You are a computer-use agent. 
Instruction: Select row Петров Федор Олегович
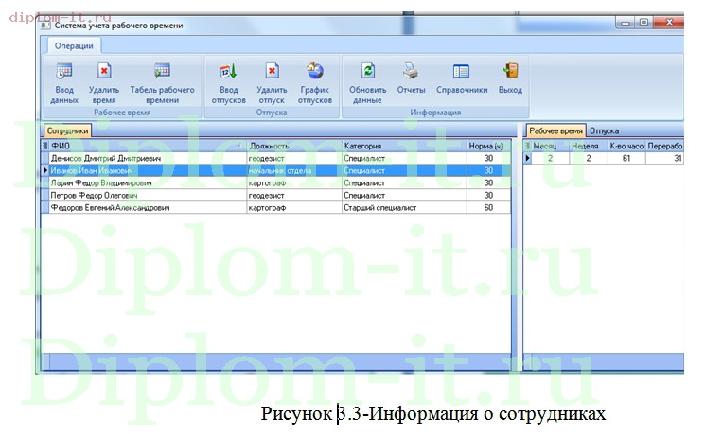[x=275, y=196]
